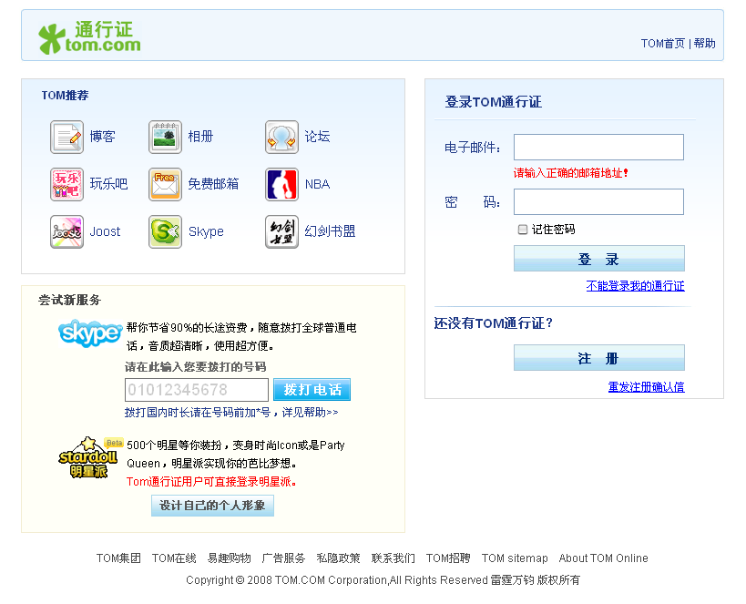Open the TOM sitemap footer link
Screen dimensions: 746x604
click(x=515, y=558)
